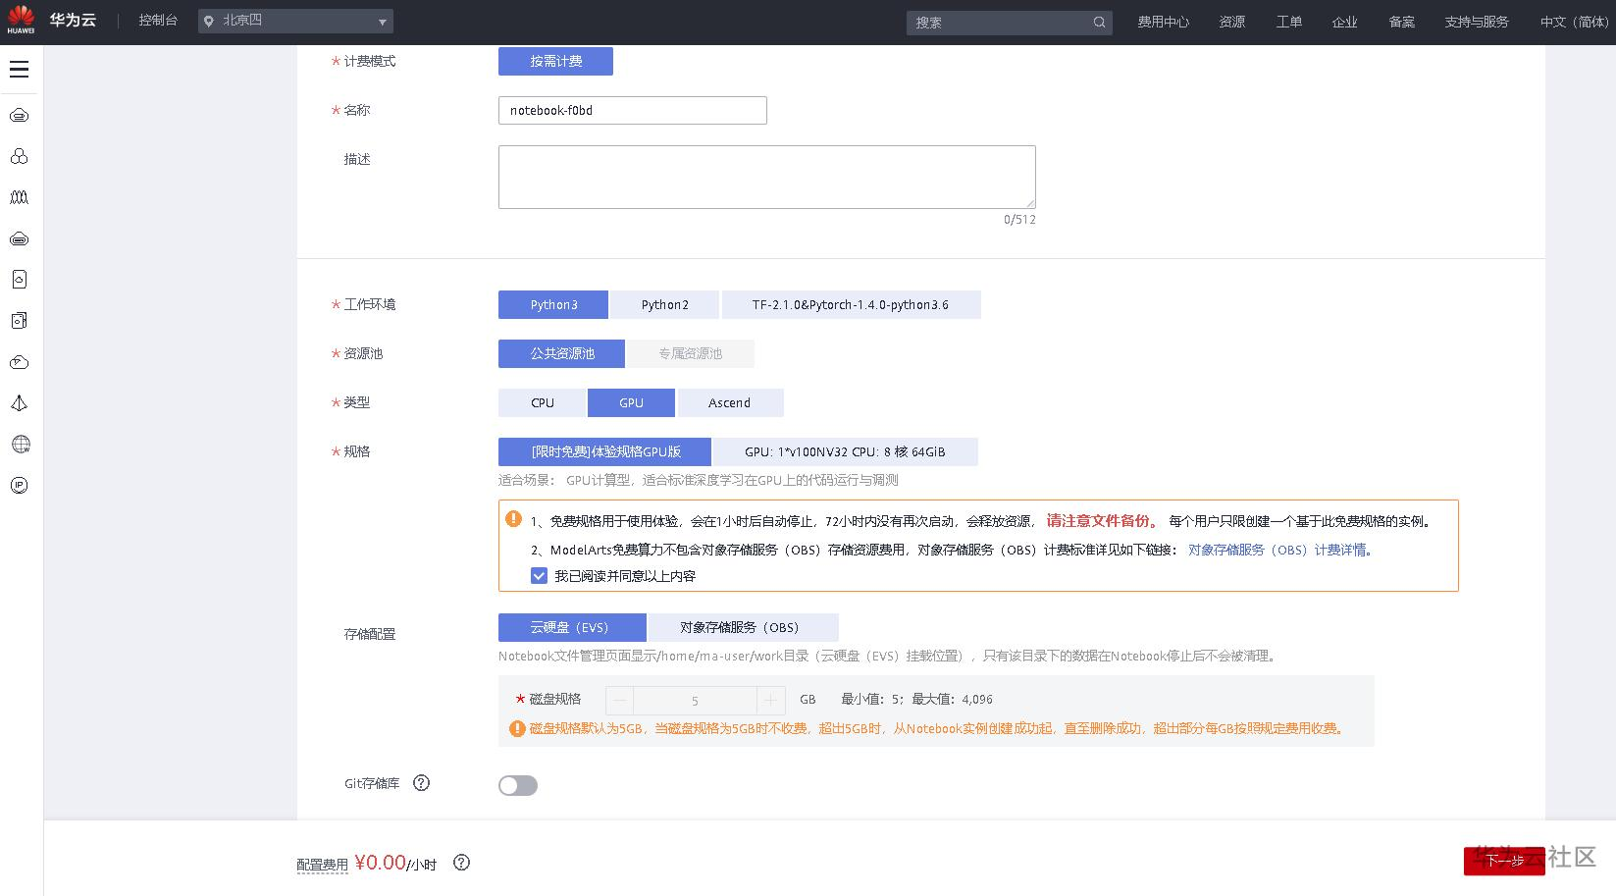
Task: Click the Huawei Cloud logo
Action: 20,20
